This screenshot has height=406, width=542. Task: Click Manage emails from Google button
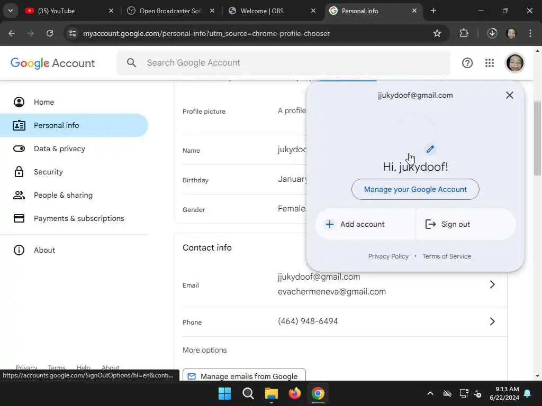click(x=244, y=376)
